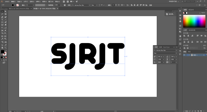Viewport: 207px width, 112px height.
Task: Open the fill color dropdown in control bar
Action: pos(15,5)
